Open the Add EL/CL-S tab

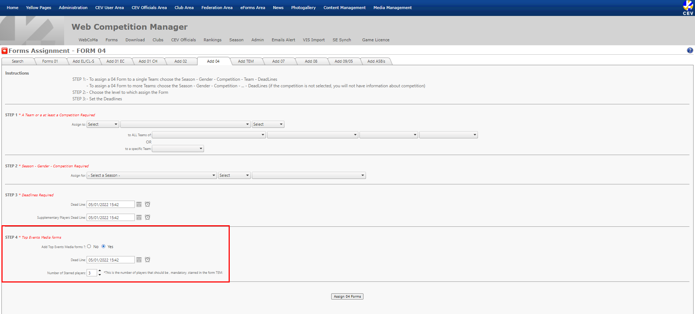83,61
